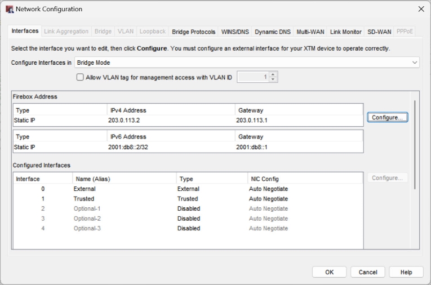
Task: Open the Configure Interfaces in dropdown
Action: (x=247, y=63)
